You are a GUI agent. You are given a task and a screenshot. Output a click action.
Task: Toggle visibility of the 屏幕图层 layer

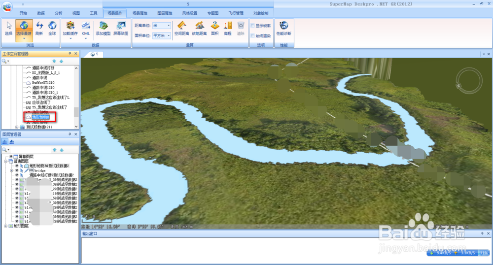(x=11, y=156)
